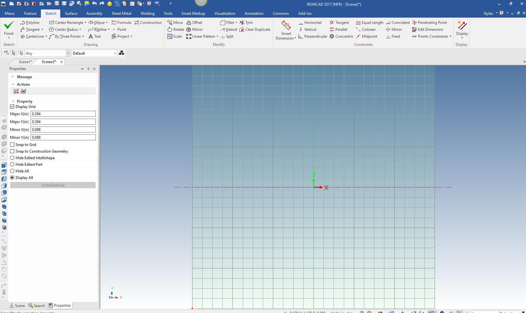
Task: Open the Smart Dimension tool
Action: pyautogui.click(x=286, y=30)
